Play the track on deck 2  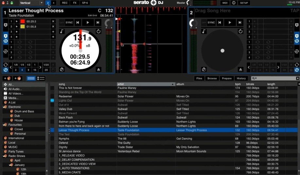230,23
